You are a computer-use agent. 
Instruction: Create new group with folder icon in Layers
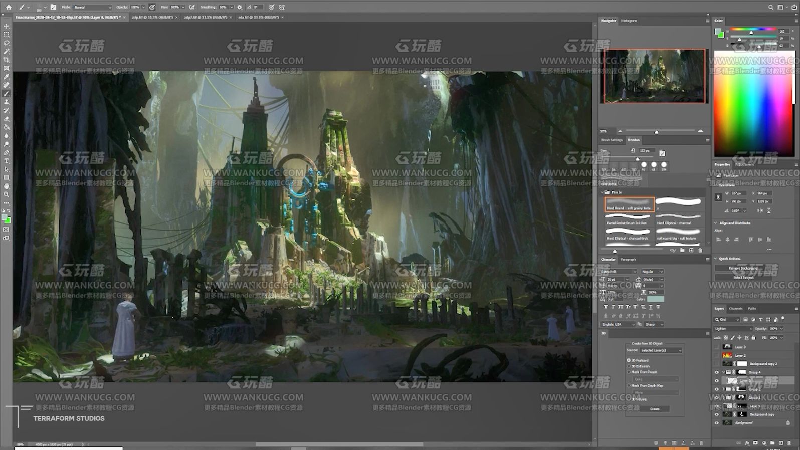pos(772,443)
